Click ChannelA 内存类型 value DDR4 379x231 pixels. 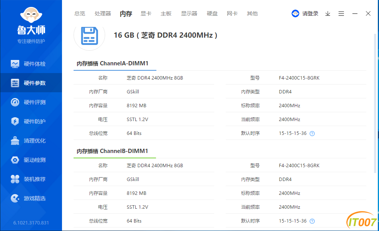285,92
